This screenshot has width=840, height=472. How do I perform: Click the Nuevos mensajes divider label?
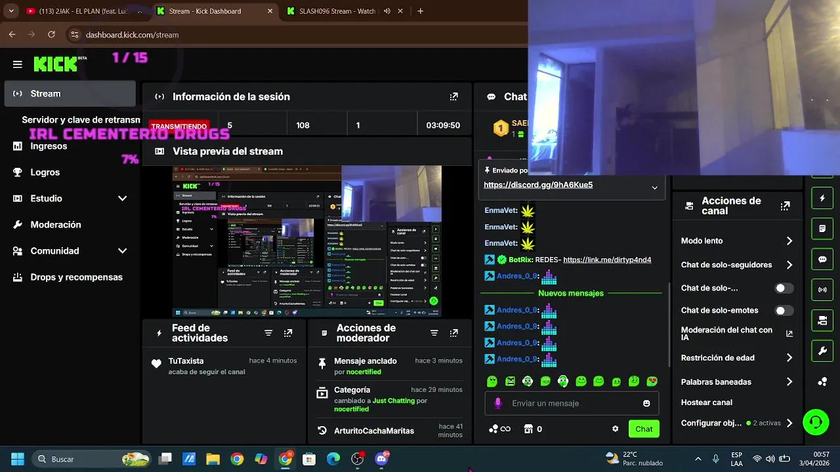tap(571, 293)
